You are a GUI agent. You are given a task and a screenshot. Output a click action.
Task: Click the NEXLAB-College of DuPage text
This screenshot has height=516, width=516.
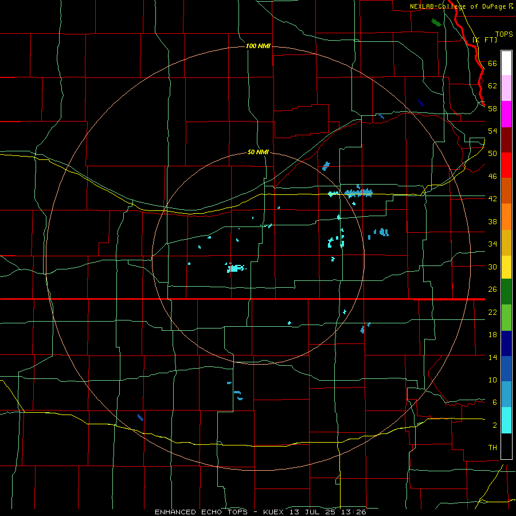458,6
